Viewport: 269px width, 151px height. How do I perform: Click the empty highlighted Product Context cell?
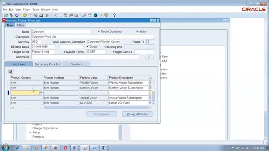[x=25, y=93]
